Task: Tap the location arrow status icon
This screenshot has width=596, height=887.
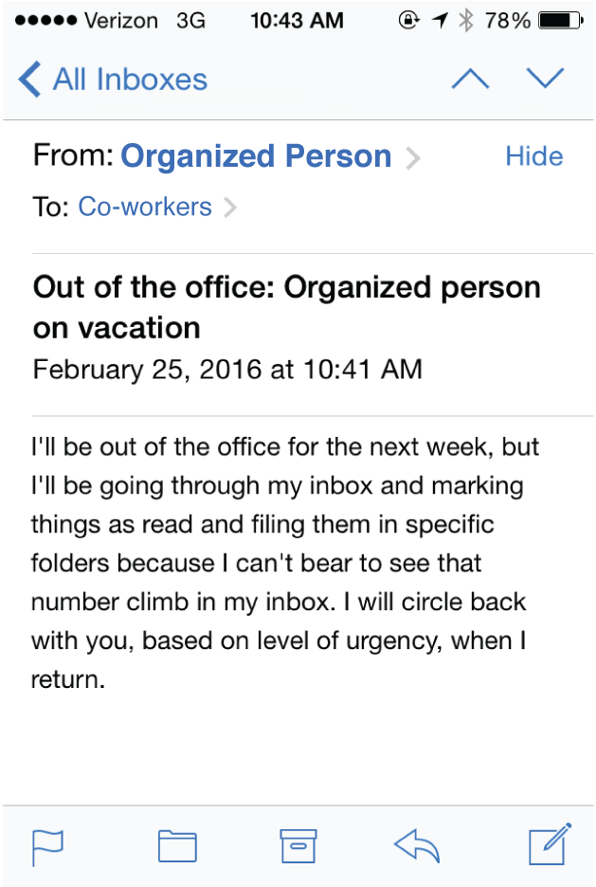Action: pos(440,20)
